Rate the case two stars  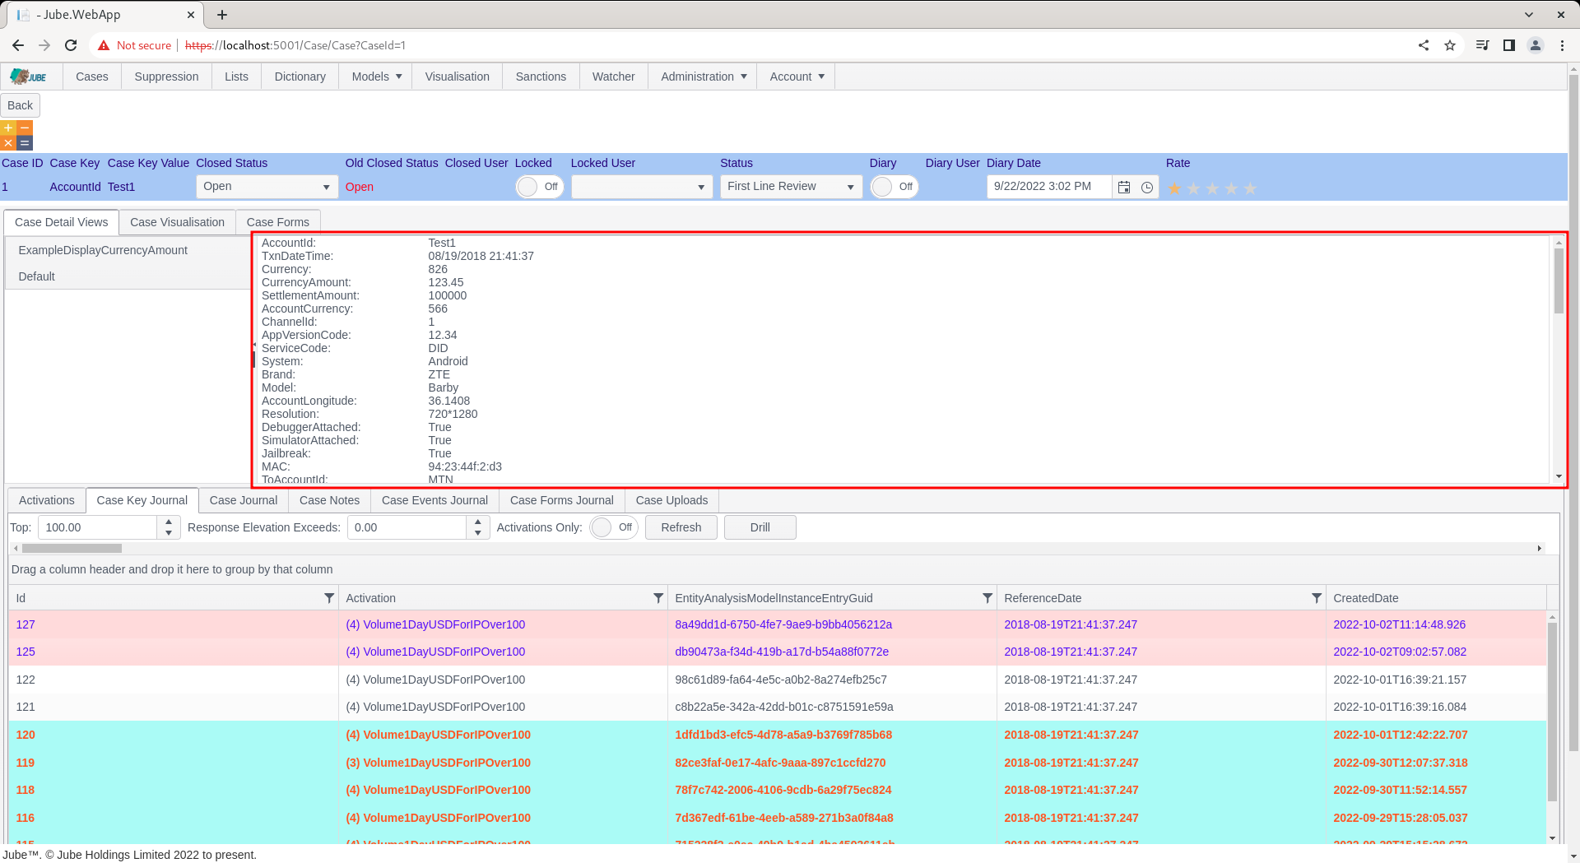[x=1193, y=188]
